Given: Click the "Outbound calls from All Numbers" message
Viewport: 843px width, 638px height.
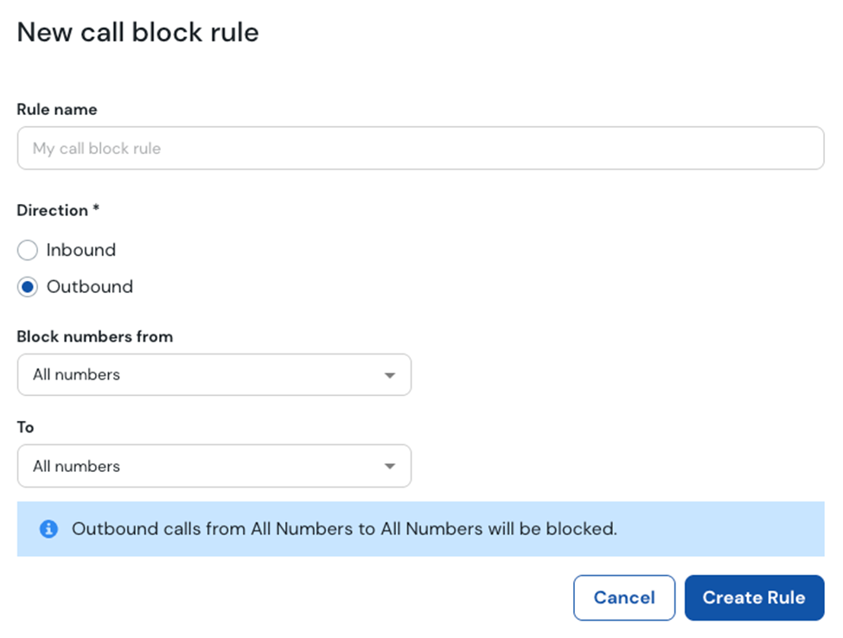Looking at the screenshot, I should click(x=345, y=529).
